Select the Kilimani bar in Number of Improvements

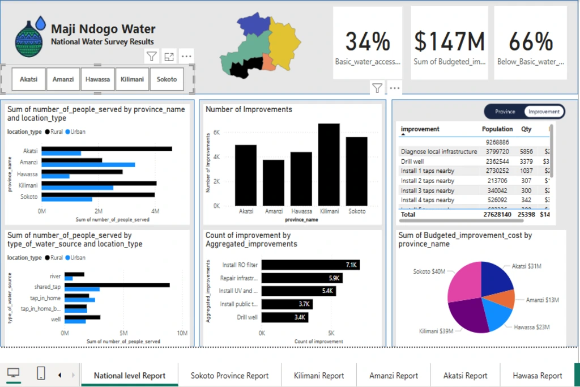click(329, 165)
